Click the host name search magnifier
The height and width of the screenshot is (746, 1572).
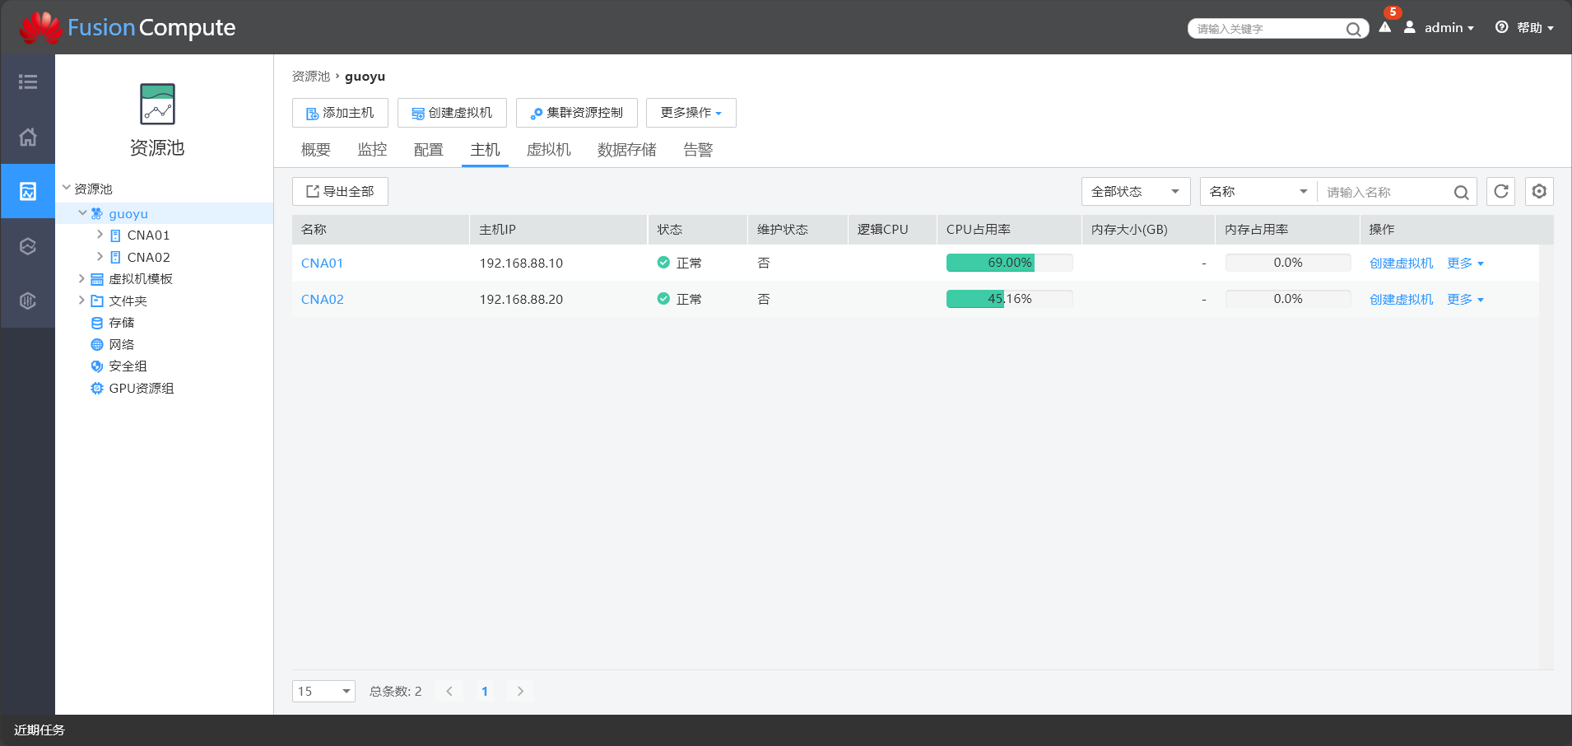pos(1461,192)
